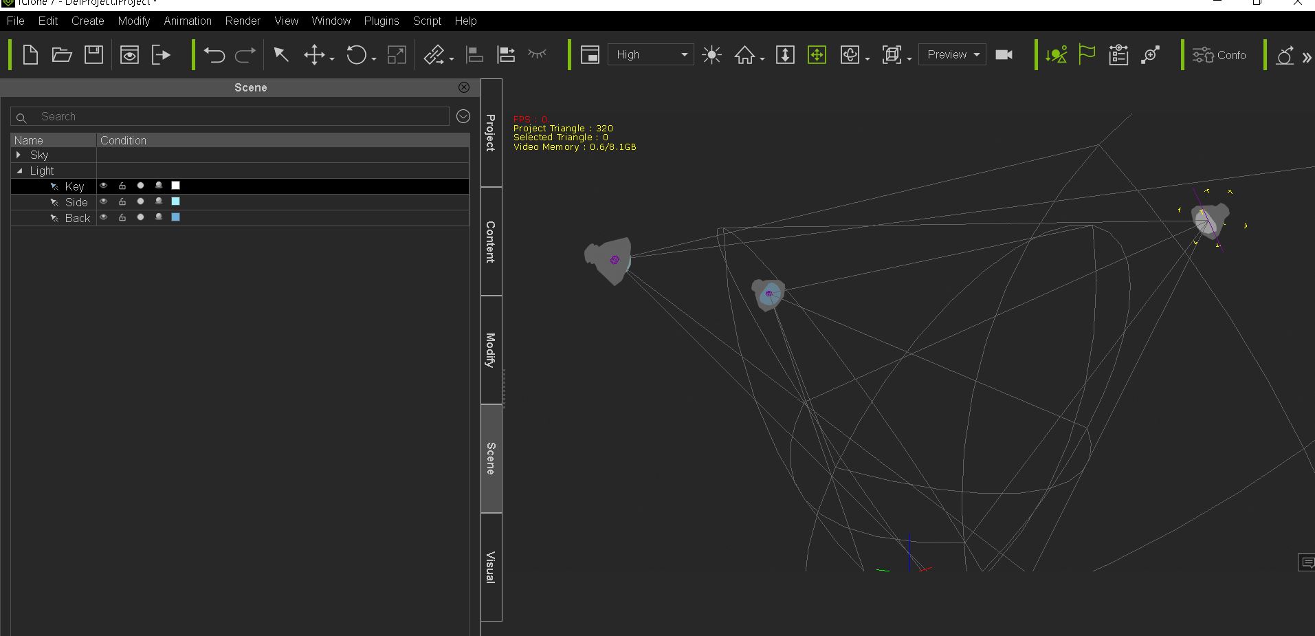1315x636 pixels.
Task: Choose the Move tool
Action: tap(314, 55)
